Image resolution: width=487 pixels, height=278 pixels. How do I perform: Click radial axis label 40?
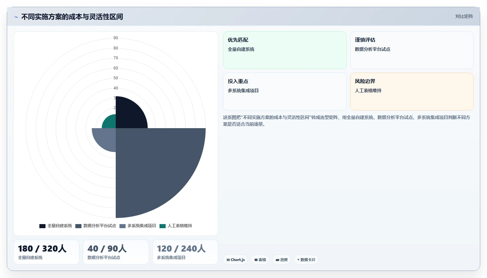(x=116, y=88)
